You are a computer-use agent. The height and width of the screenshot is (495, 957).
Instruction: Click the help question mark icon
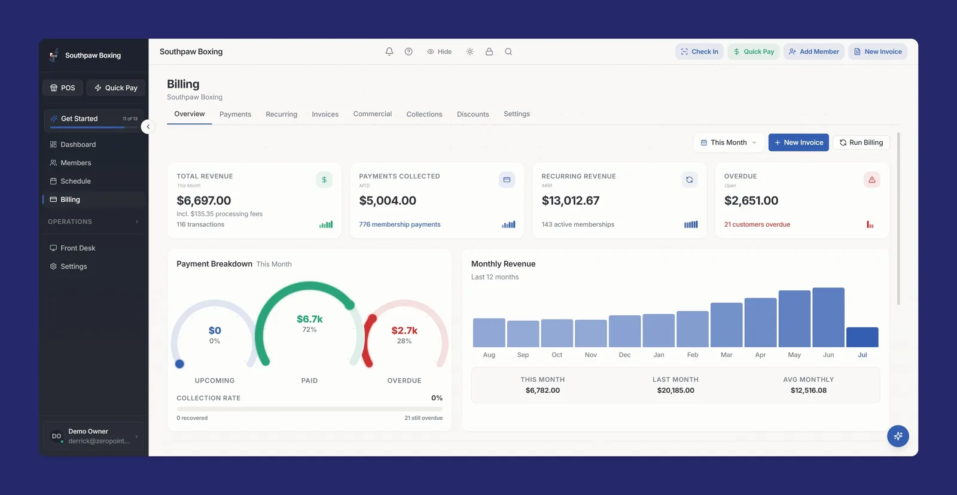(x=409, y=51)
